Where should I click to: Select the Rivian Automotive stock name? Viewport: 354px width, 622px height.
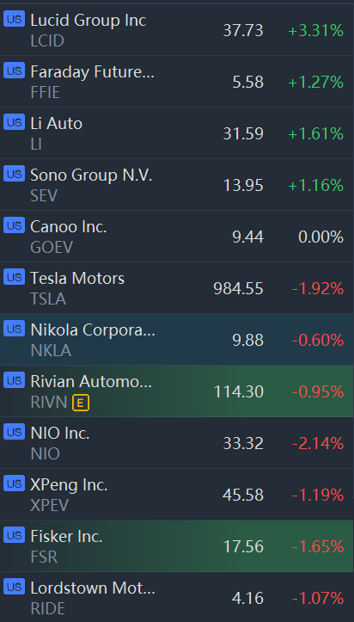pyautogui.click(x=91, y=381)
